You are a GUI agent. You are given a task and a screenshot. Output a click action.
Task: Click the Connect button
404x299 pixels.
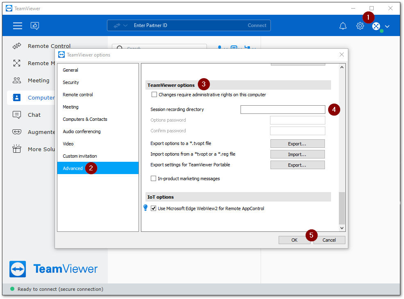point(257,25)
